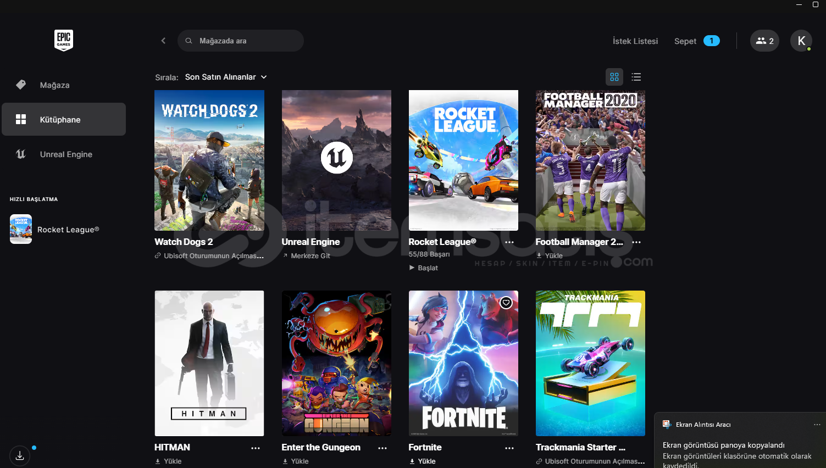
Task: Open Enter the Gungeon options menu
Action: click(382, 448)
